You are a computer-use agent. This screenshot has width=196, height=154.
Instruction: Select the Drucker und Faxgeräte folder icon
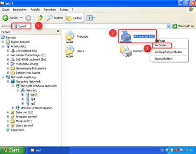click(x=126, y=51)
